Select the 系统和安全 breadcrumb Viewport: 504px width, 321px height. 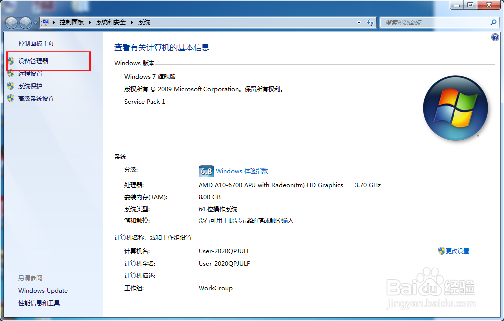click(x=111, y=22)
